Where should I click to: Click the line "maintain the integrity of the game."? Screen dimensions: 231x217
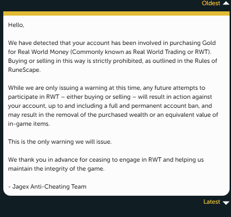(x=56, y=169)
